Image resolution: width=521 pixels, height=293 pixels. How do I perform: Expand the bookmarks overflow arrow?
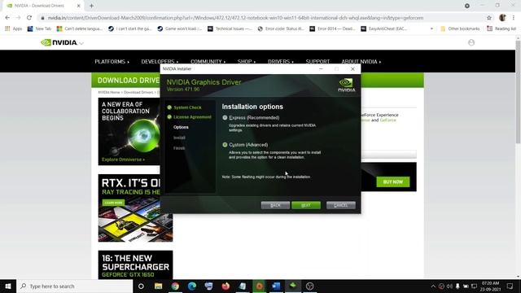(x=431, y=29)
